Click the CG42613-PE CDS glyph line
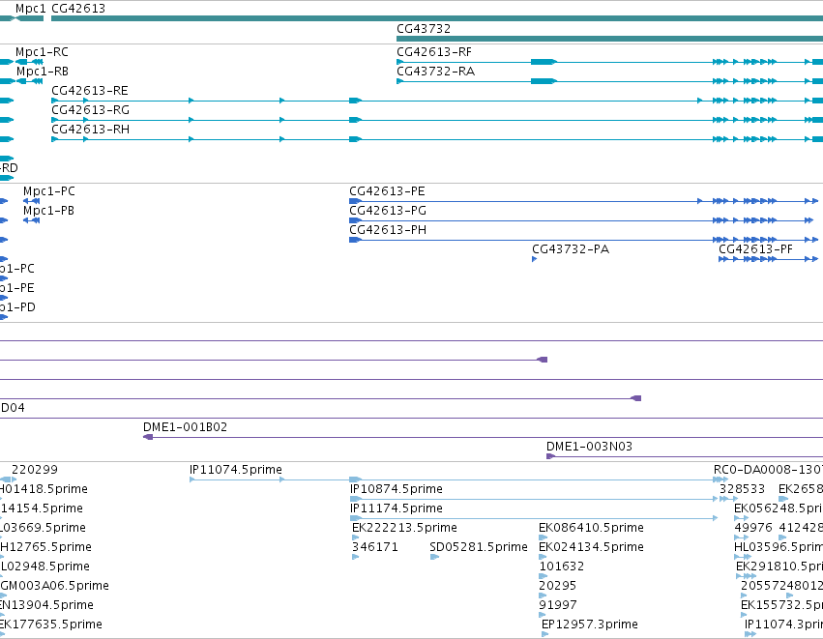 (x=584, y=201)
